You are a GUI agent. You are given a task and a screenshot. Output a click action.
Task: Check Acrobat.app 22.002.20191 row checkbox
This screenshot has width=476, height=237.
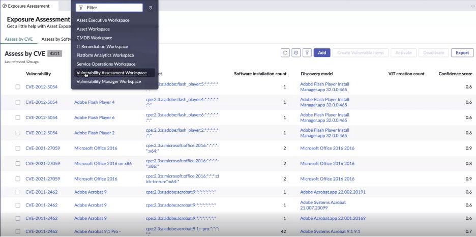(18, 192)
